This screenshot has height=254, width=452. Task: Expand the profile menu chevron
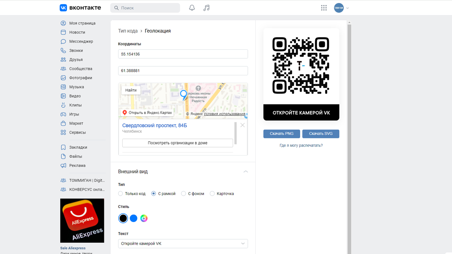347,8
